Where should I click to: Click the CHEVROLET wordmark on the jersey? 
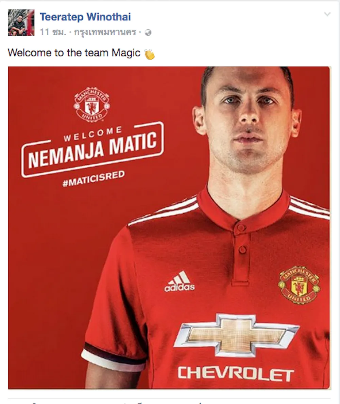(x=236, y=374)
